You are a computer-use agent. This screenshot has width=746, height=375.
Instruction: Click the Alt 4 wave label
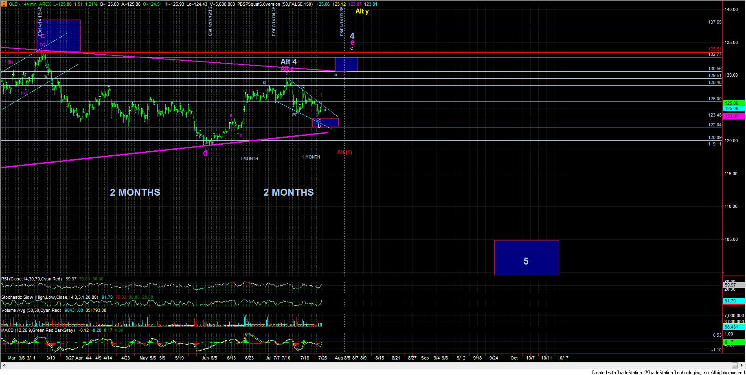288,62
